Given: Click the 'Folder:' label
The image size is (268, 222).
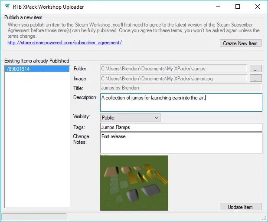Looking at the screenshot, I should point(81,69).
